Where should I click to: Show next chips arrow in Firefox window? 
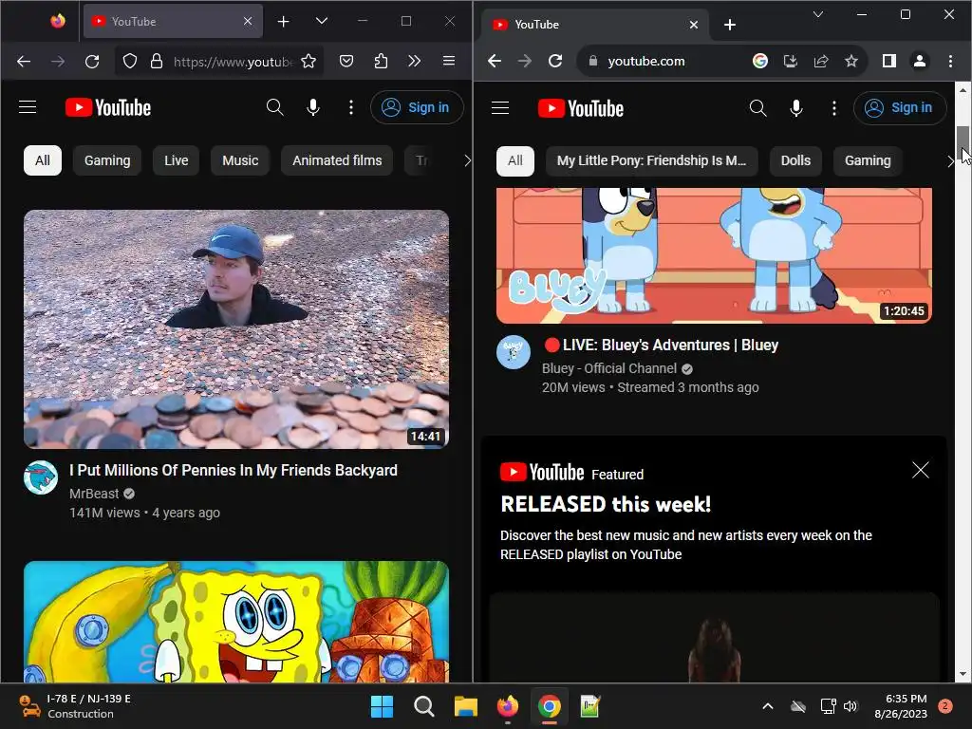tap(467, 160)
